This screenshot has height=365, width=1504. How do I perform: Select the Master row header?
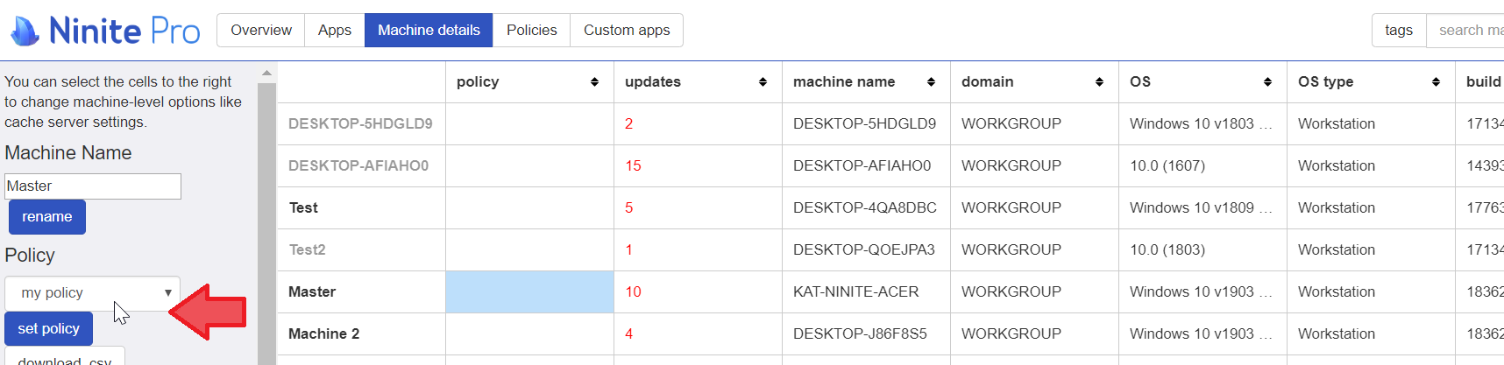click(x=361, y=291)
